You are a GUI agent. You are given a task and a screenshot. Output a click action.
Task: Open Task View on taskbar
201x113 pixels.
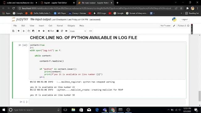[65, 110]
